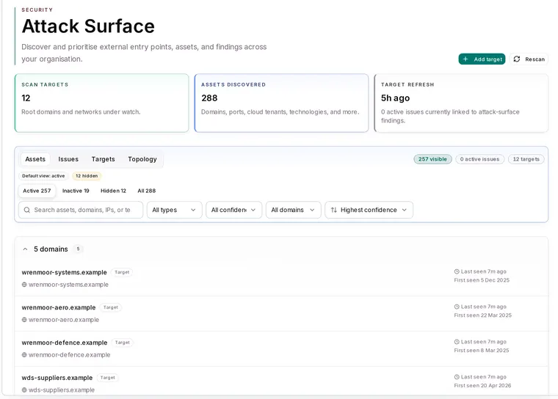Switch to the Topology tab
This screenshot has height=399, width=558.
coord(142,159)
